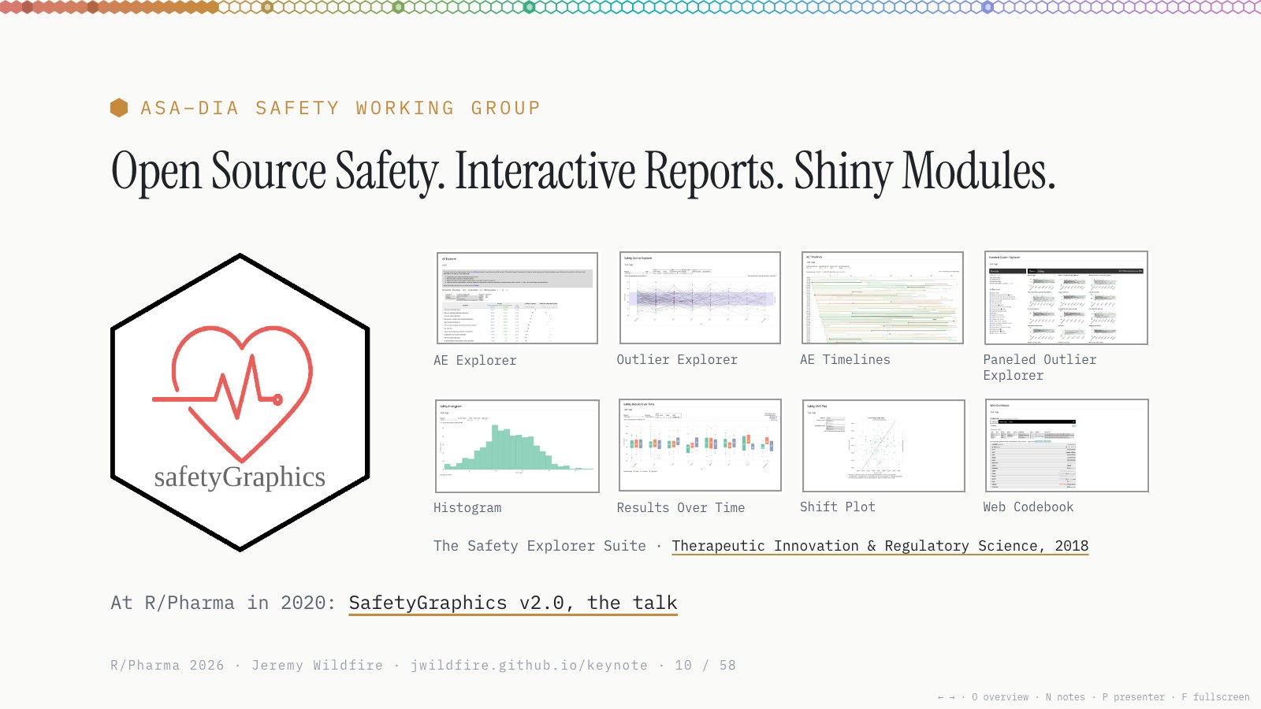The width and height of the screenshot is (1261, 709).
Task: Click the 'N notes' shortcut hint
Action: (x=1066, y=697)
